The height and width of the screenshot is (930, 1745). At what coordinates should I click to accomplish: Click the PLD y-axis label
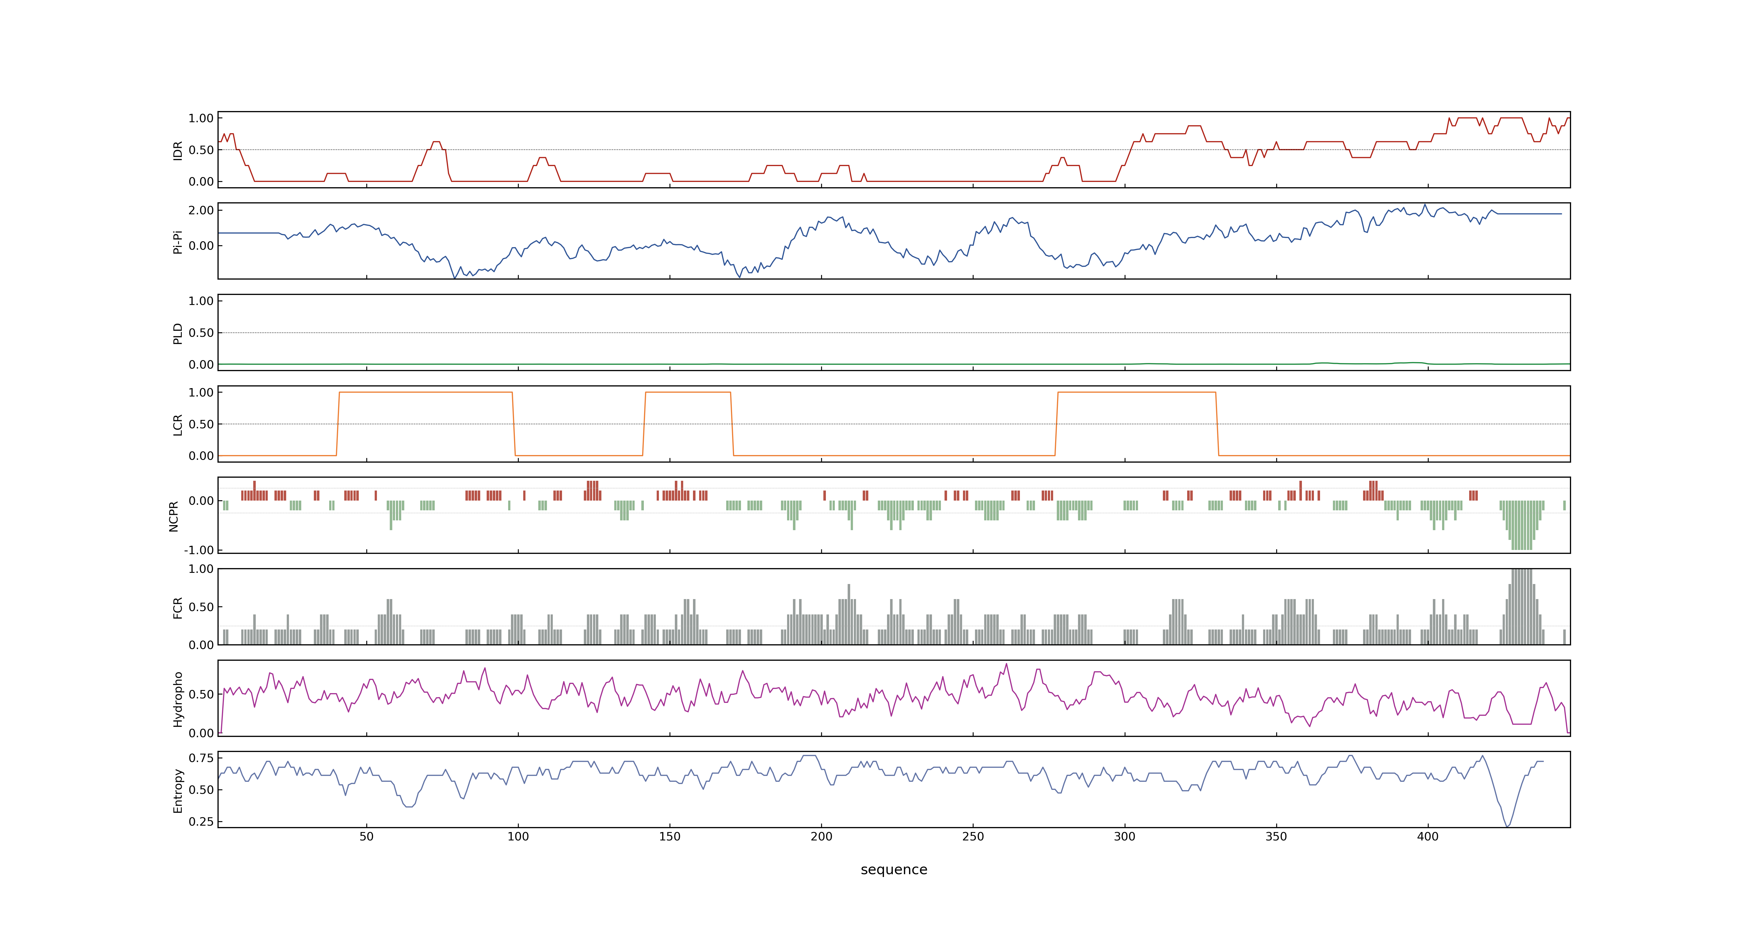[178, 333]
